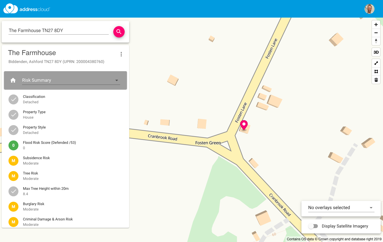
Task: Click the Property Type check icon
Action: tap(13, 115)
